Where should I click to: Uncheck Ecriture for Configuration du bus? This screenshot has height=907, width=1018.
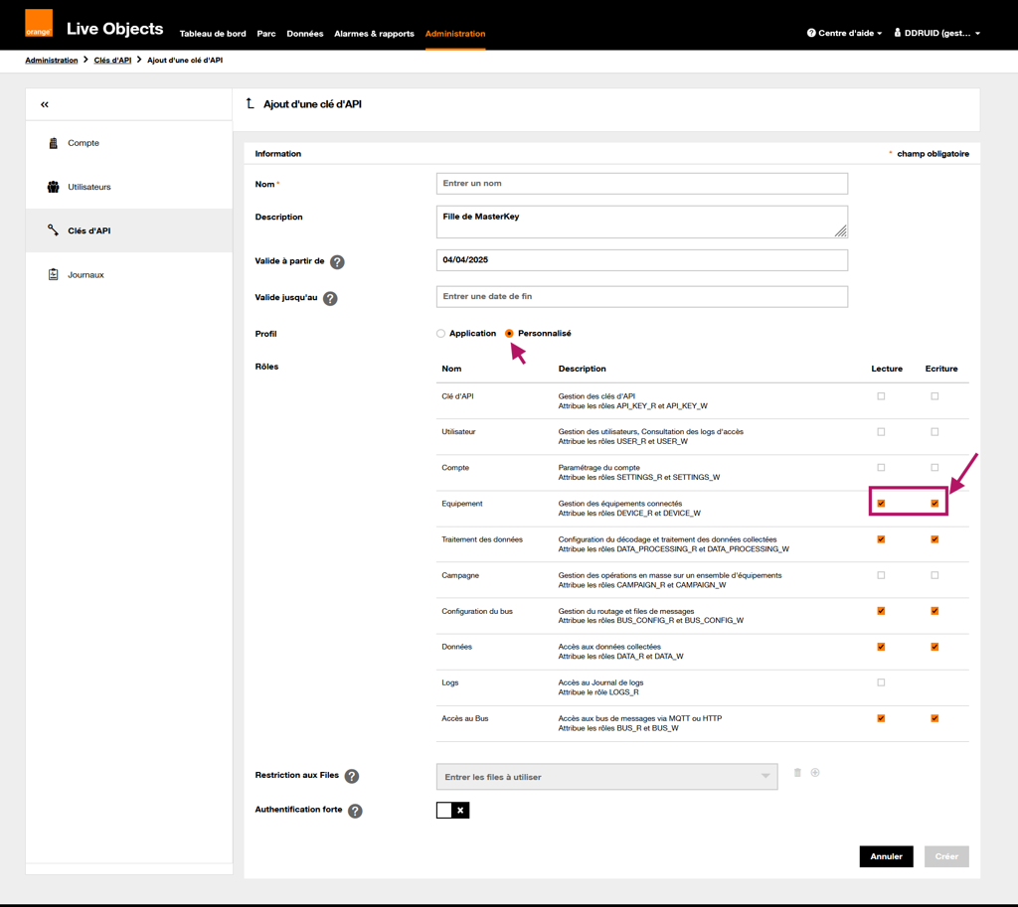click(x=934, y=611)
